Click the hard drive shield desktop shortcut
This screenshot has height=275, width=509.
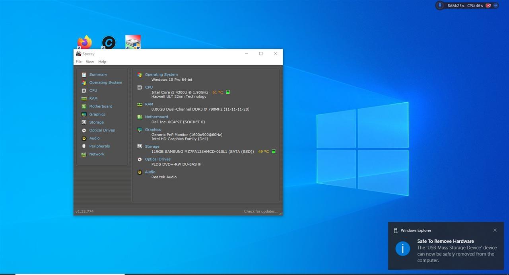(x=133, y=42)
